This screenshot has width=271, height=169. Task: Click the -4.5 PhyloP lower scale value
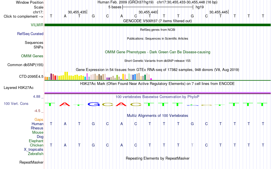pyautogui.click(x=37, y=111)
